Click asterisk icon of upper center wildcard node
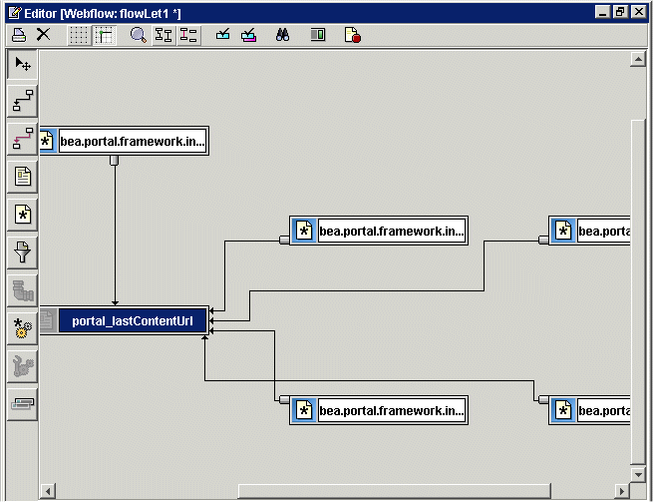Screen dimensions: 653x502 click(x=304, y=231)
